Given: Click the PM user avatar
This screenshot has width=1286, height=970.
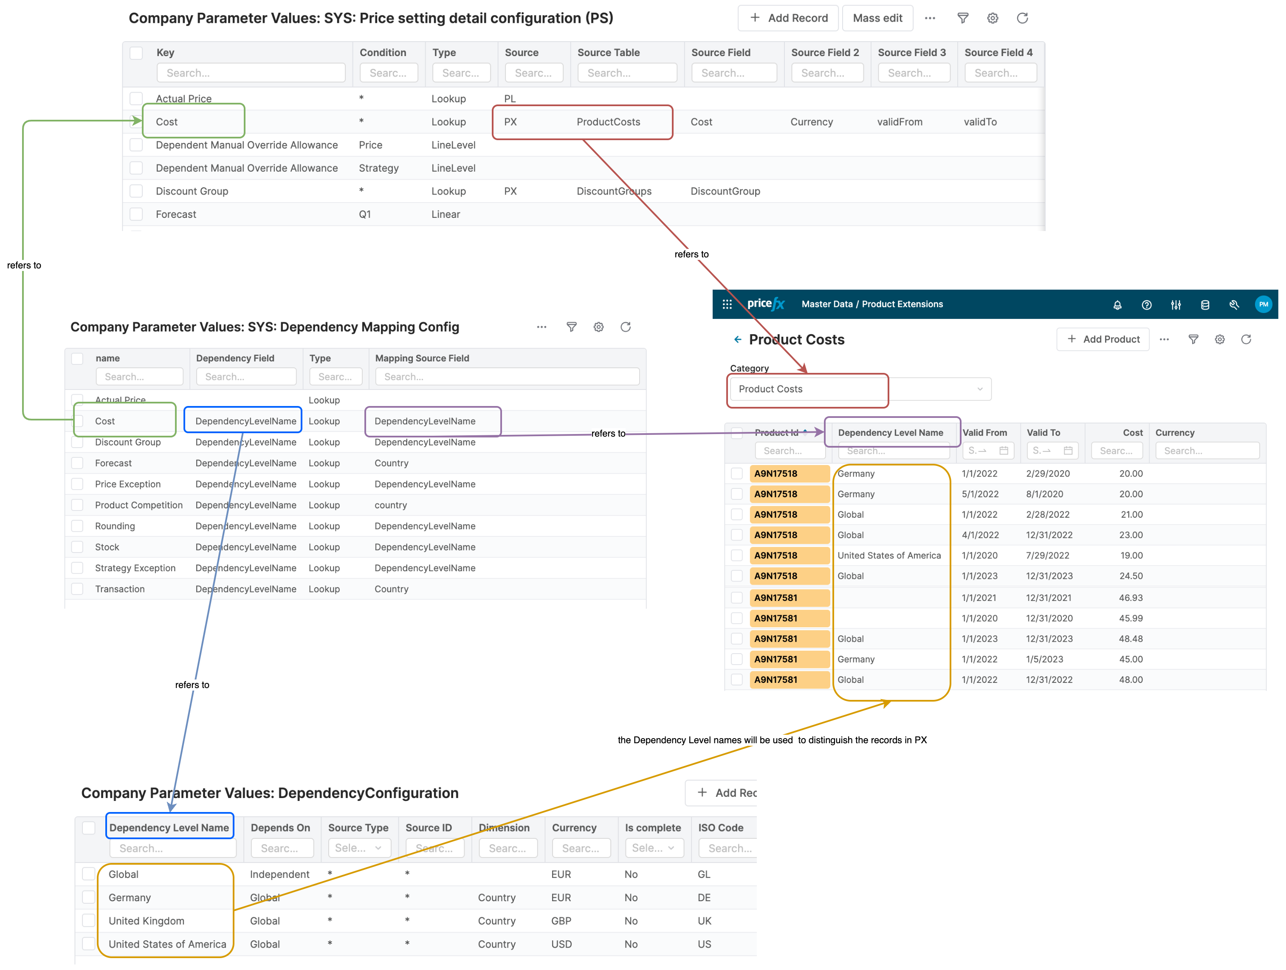Looking at the screenshot, I should 1263,304.
